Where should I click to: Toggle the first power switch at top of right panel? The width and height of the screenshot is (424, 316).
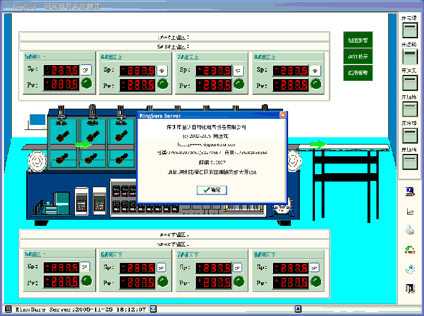410,30
